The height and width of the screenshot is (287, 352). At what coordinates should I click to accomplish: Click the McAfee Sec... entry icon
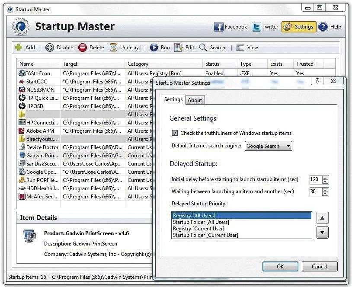click(x=22, y=196)
